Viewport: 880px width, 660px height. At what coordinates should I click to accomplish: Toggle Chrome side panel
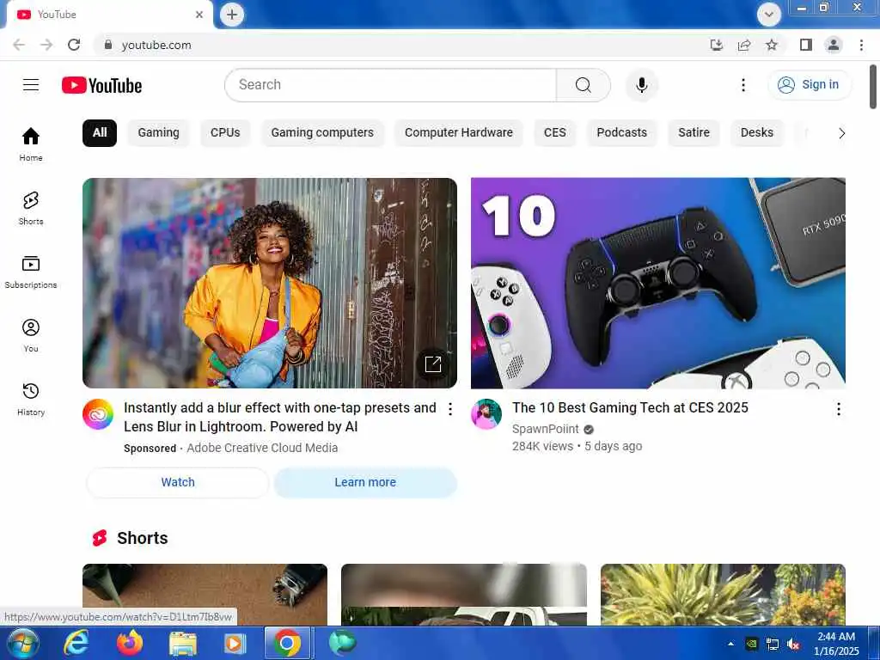(x=806, y=45)
